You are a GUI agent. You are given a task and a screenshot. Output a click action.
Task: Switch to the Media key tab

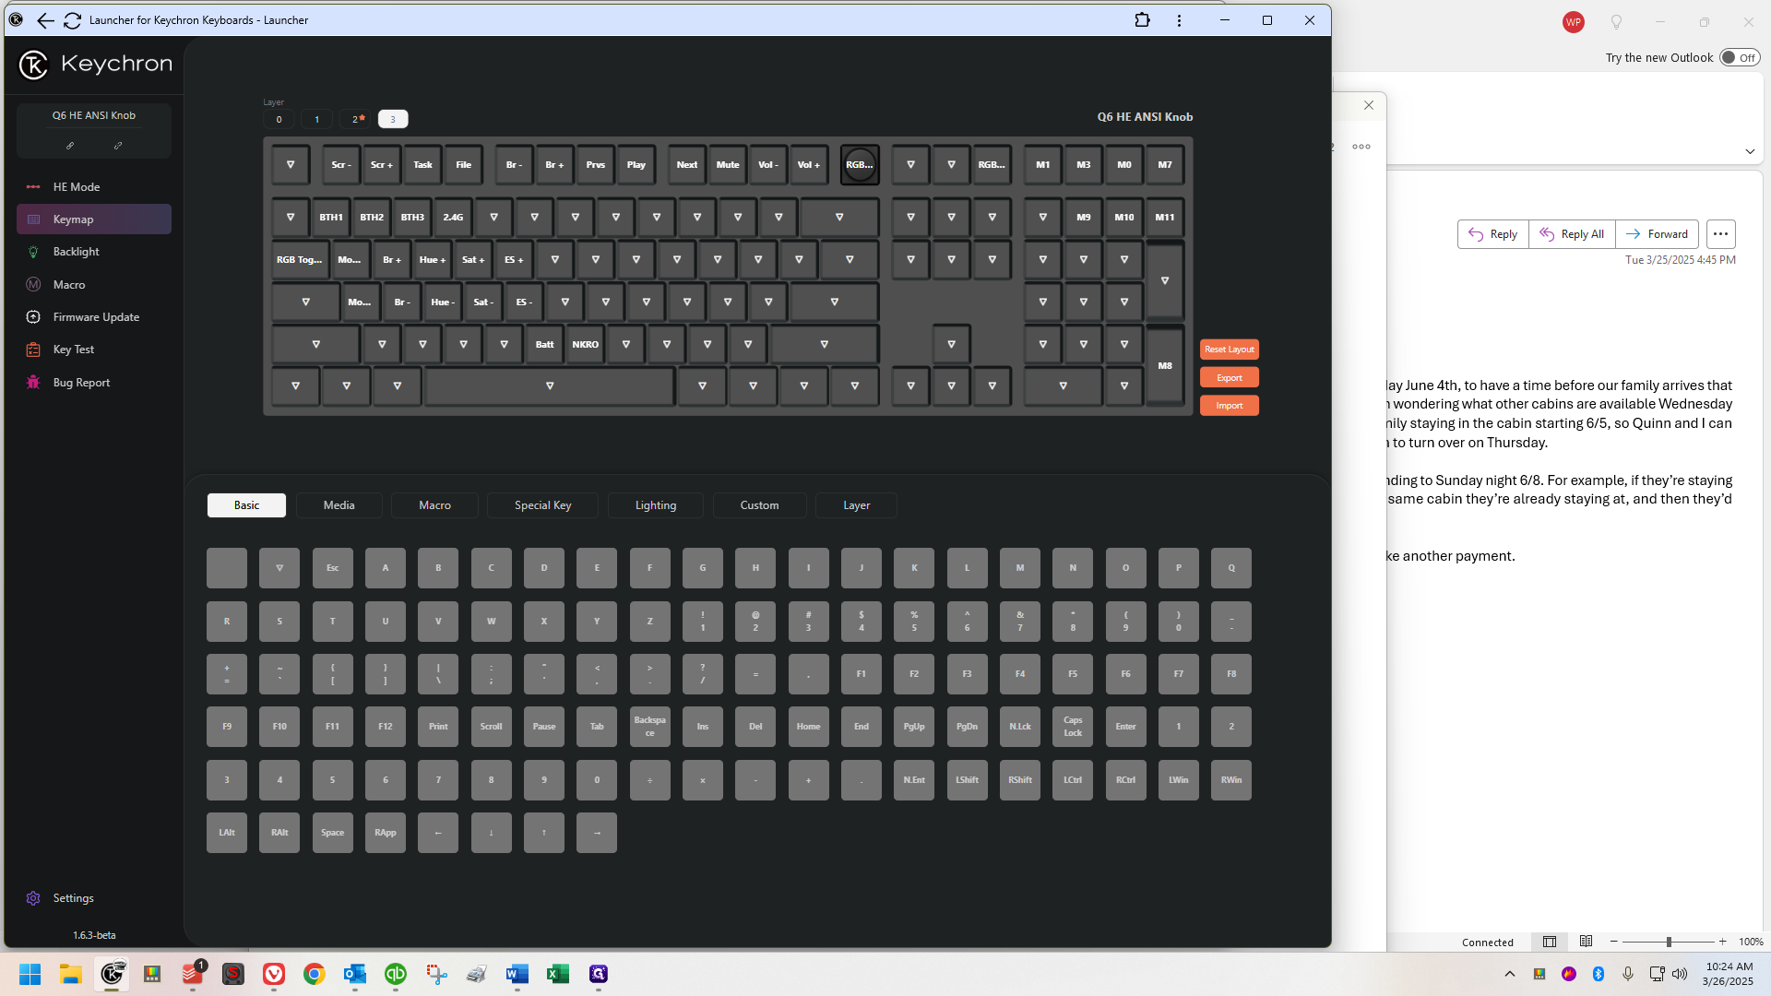pos(339,505)
